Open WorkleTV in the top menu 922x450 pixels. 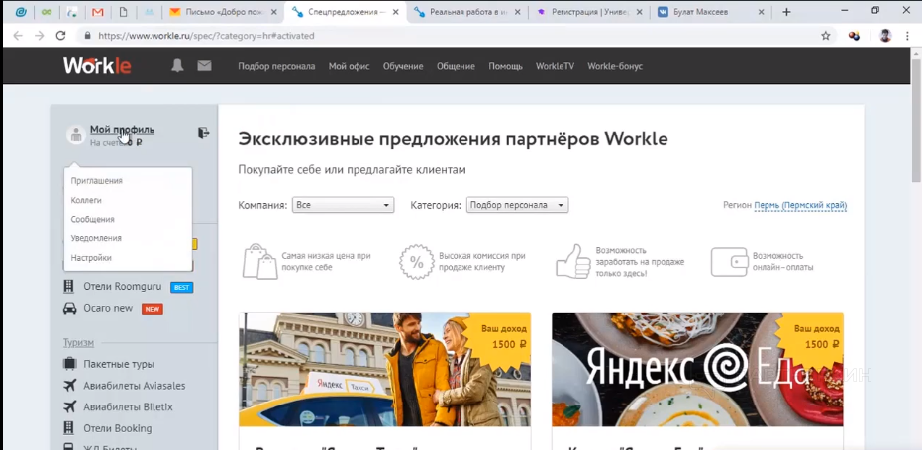(555, 66)
